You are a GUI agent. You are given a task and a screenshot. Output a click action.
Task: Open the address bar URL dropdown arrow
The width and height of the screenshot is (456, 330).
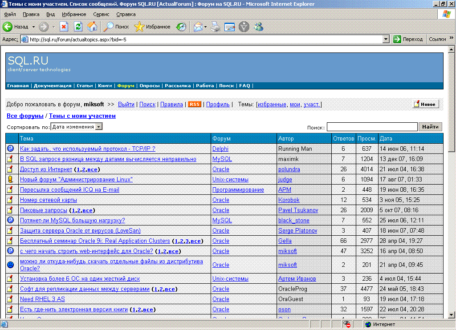pyautogui.click(x=386, y=39)
